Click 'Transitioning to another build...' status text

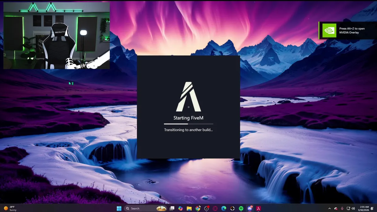coord(188,130)
